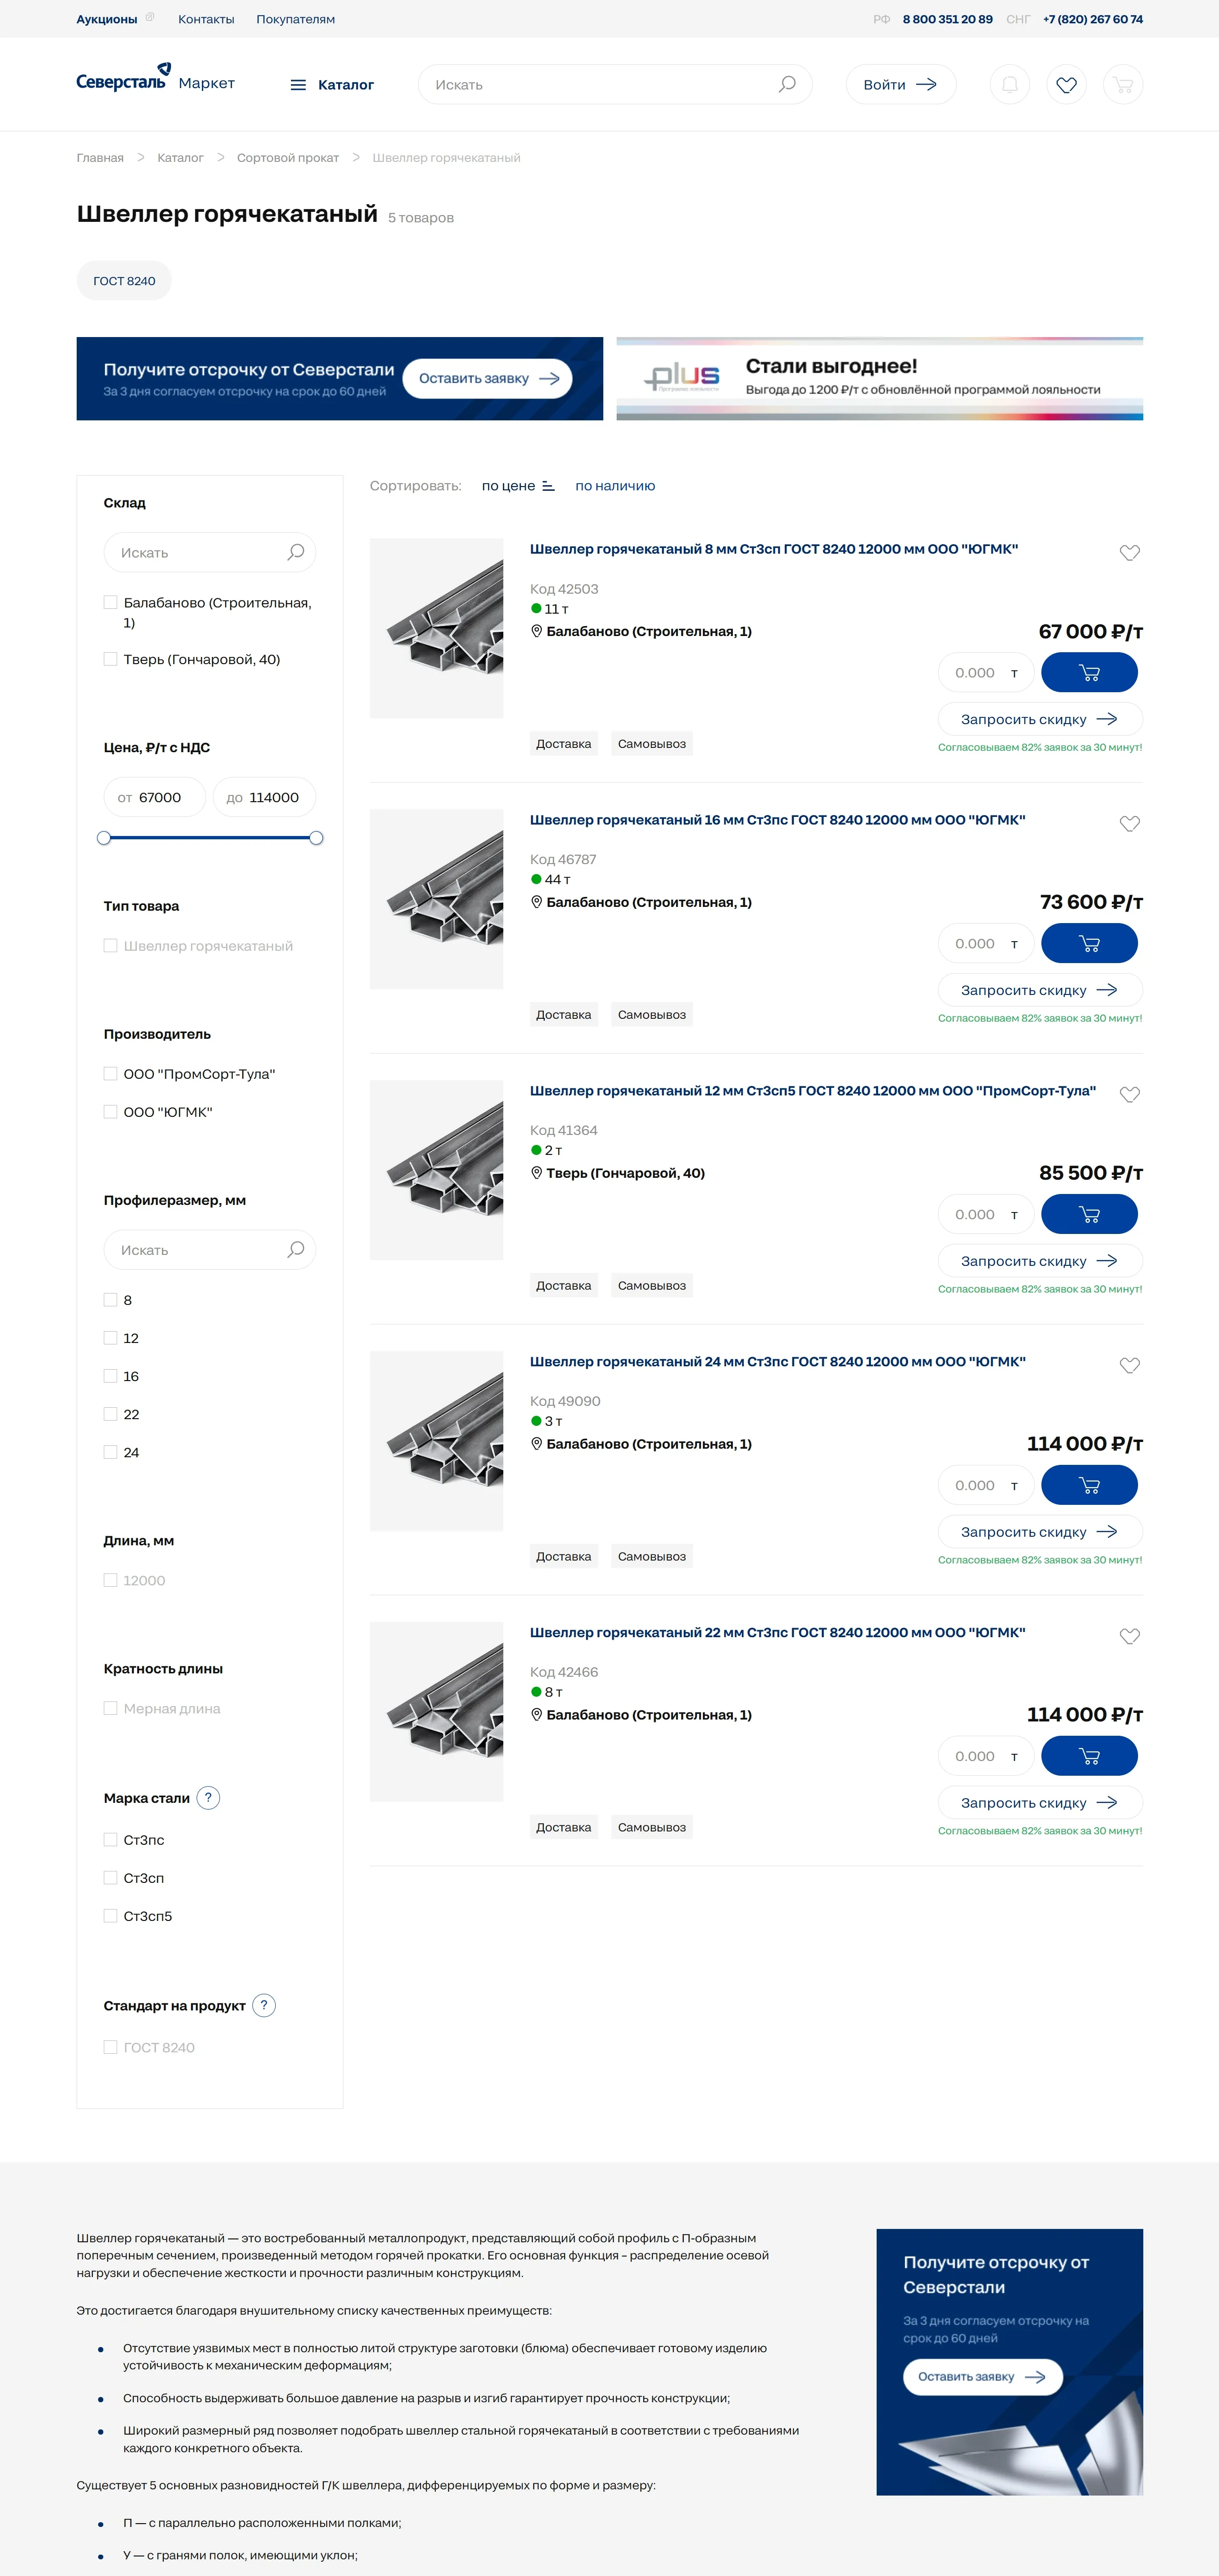Check the Тверь (Гончаровой, 40) warehouse filter
Viewport: 1219px width, 2576px height.
pos(111,659)
